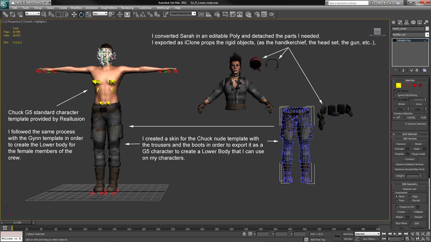Image resolution: width=431 pixels, height=242 pixels.
Task: Open the Rendering menu
Action: point(127,8)
